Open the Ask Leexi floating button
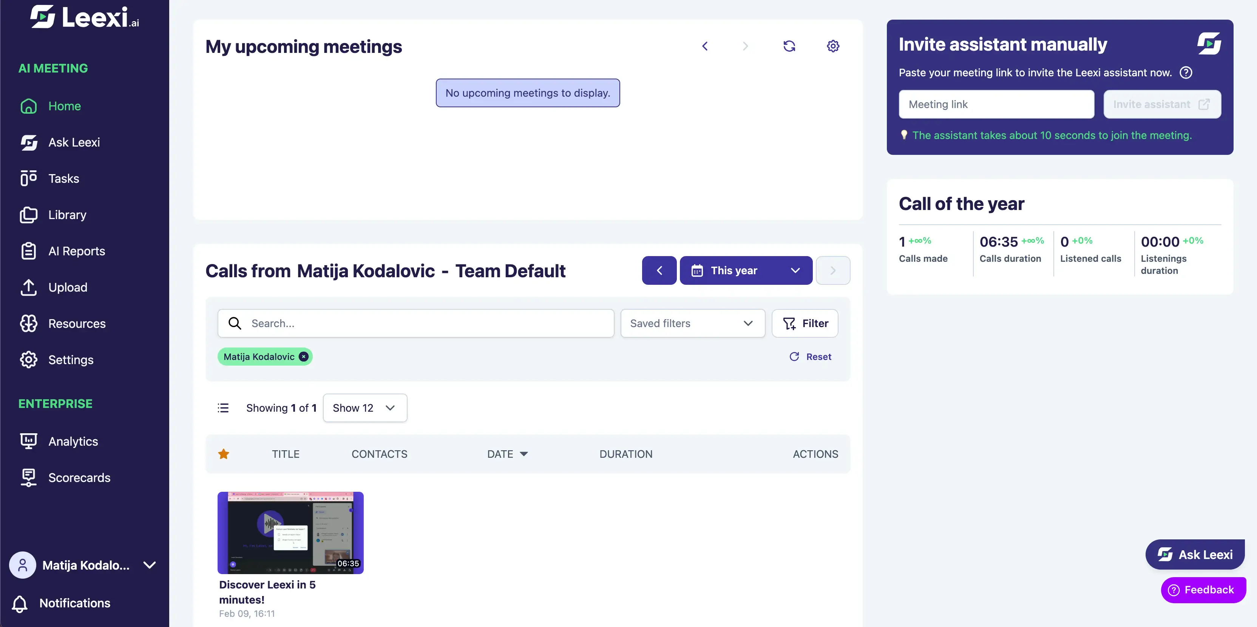1257x627 pixels. (x=1195, y=554)
